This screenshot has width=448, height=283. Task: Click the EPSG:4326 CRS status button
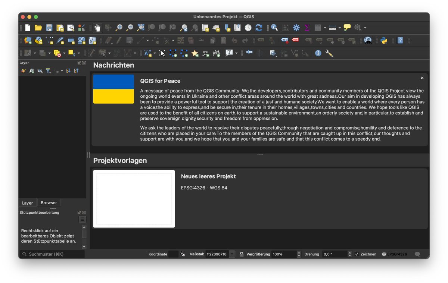point(394,254)
